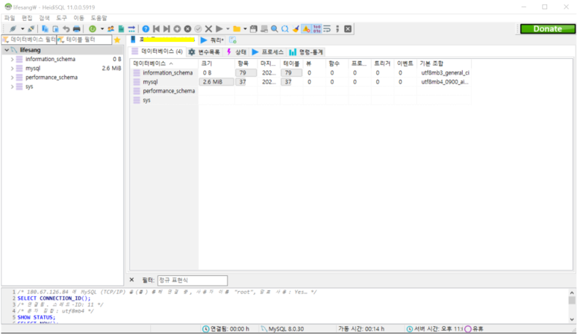Open the dropdown beside the folder icon
The width and height of the screenshot is (577, 335).
pyautogui.click(x=245, y=28)
